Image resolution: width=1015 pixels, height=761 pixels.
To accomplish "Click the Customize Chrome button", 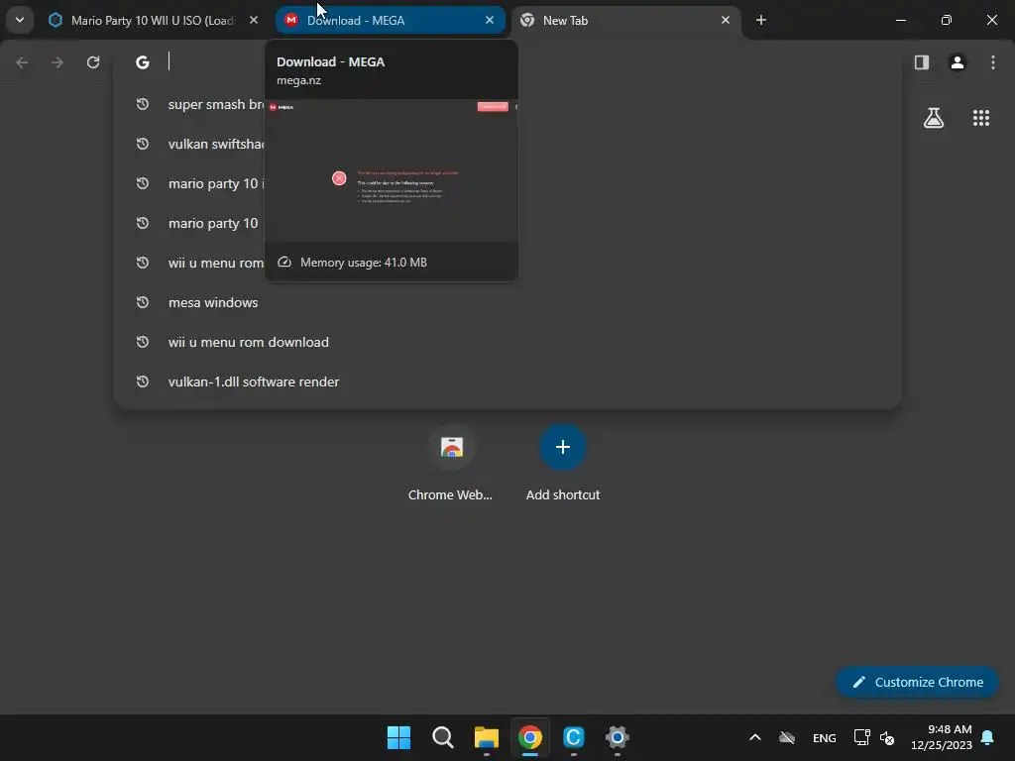I will tap(917, 682).
